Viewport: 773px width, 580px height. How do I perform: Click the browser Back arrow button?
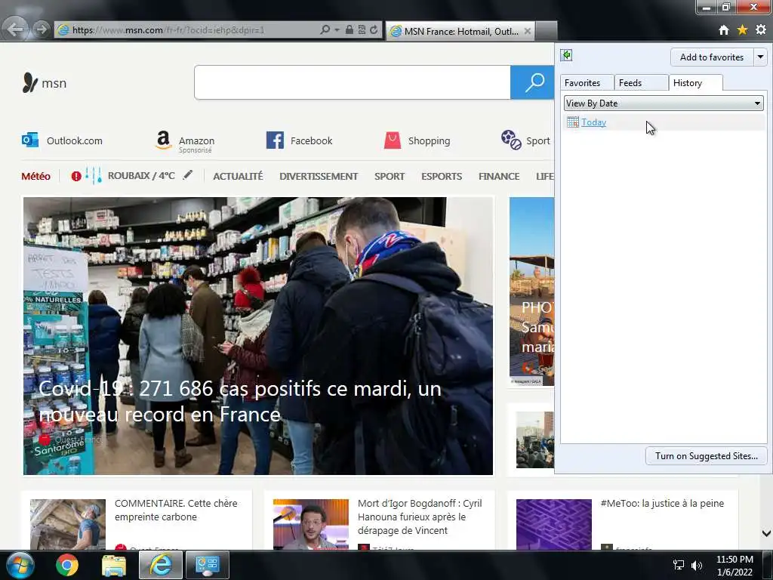coord(15,29)
